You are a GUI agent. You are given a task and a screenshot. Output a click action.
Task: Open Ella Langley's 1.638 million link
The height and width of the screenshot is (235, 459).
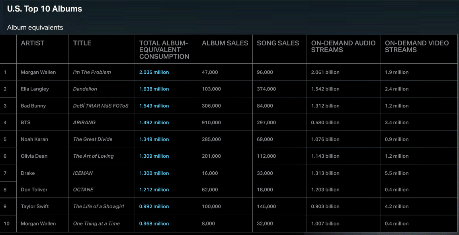pyautogui.click(x=154, y=89)
